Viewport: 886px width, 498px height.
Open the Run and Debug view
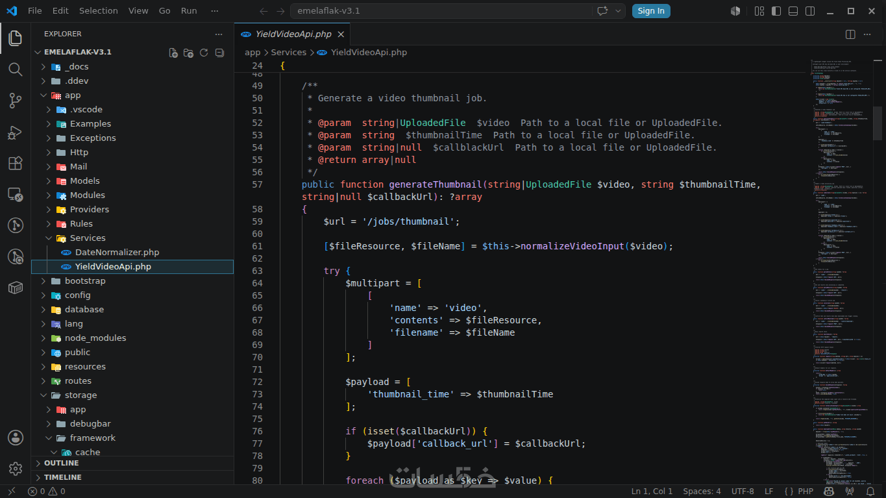[x=16, y=132]
